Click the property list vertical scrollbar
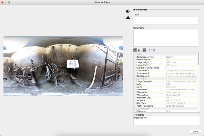This screenshot has height=136, width=204. click(198, 59)
